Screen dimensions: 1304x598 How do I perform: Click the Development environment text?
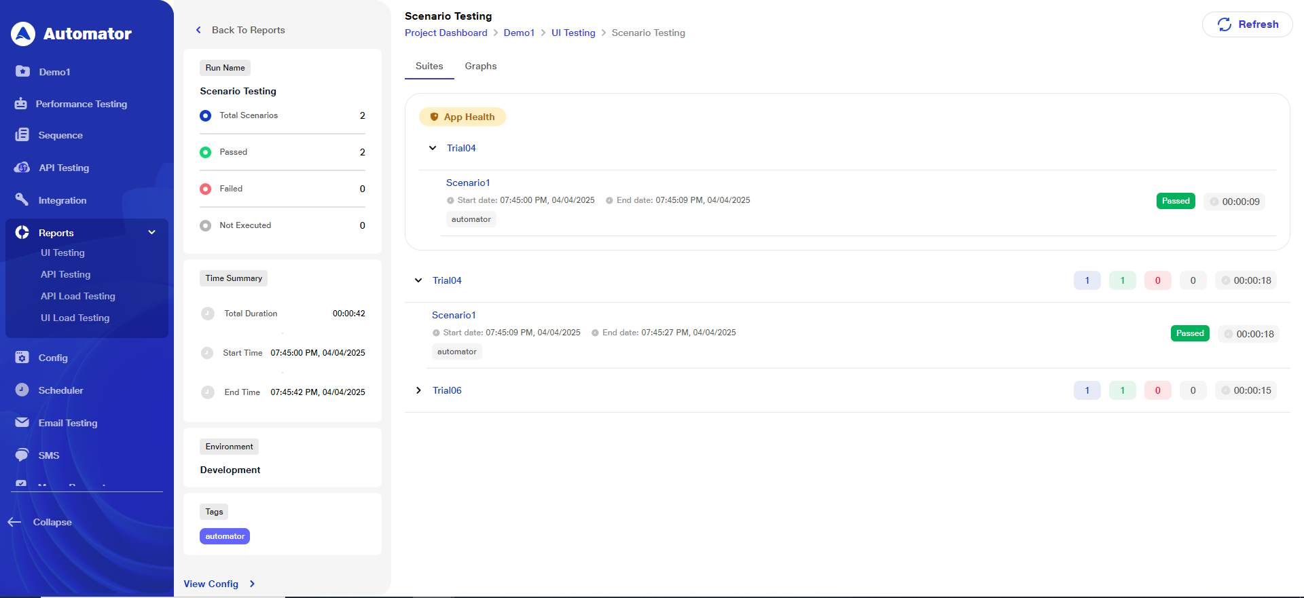coord(230,470)
